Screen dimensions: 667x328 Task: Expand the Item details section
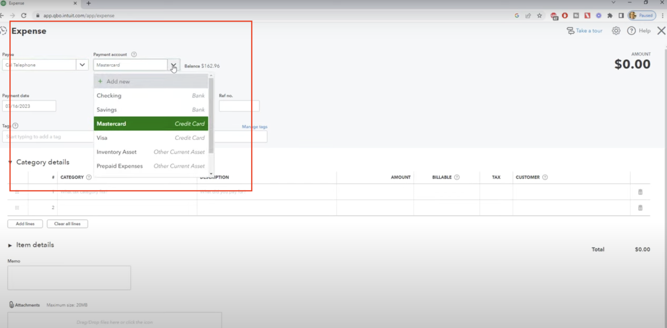(10, 245)
